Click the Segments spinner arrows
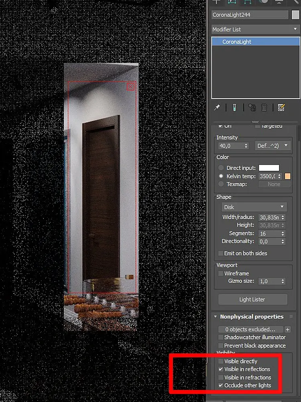301x402 pixels. (x=283, y=234)
